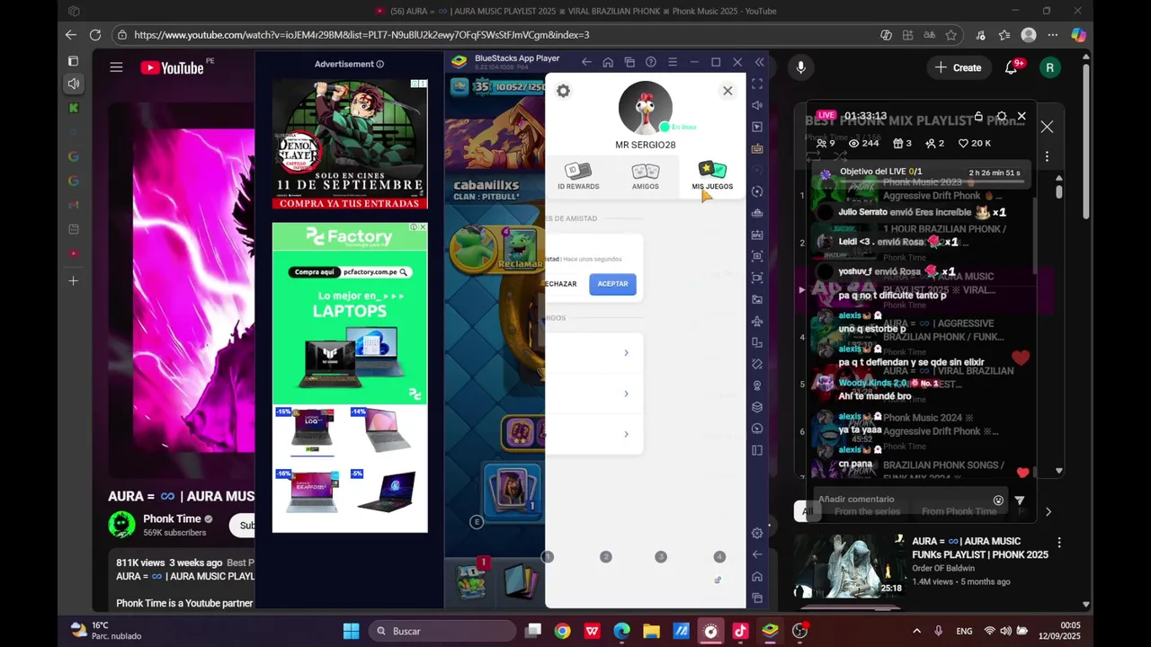Start YouTube voice search microphone
Viewport: 1151px width, 647px height.
pos(800,67)
